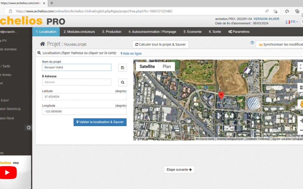Click the Google logo on the map
The width and height of the screenshot is (303, 189).
142,137
